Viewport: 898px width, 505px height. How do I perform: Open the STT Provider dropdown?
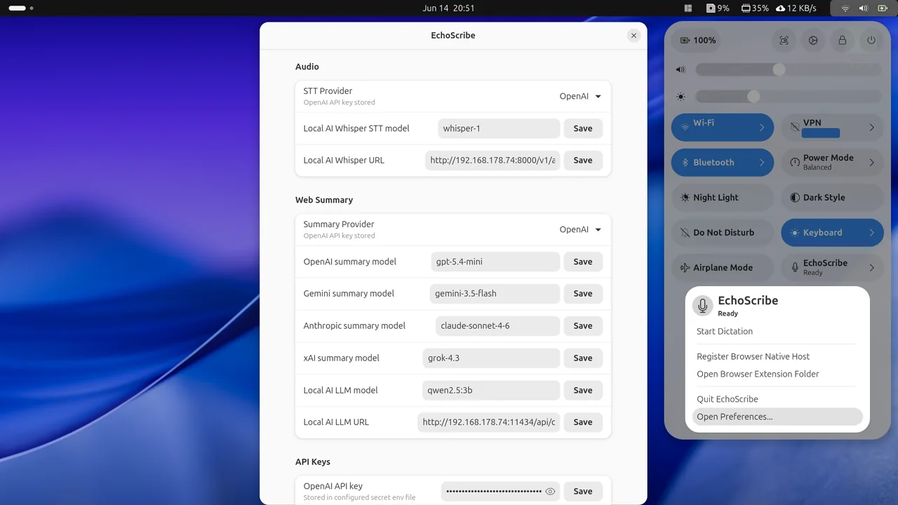[x=580, y=96]
